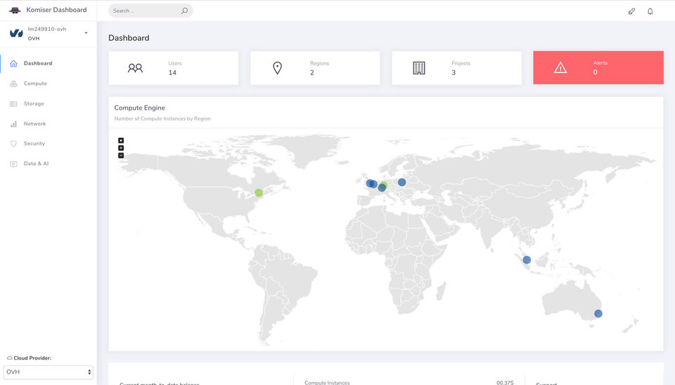This screenshot has height=385, width=675.
Task: Zoom in on the map
Action: coord(121,148)
